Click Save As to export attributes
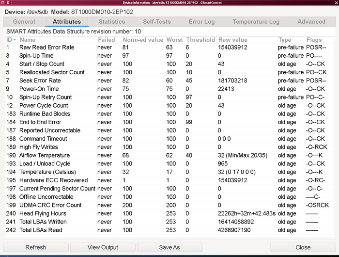Viewport: 339px width, 257px height. tap(169, 247)
